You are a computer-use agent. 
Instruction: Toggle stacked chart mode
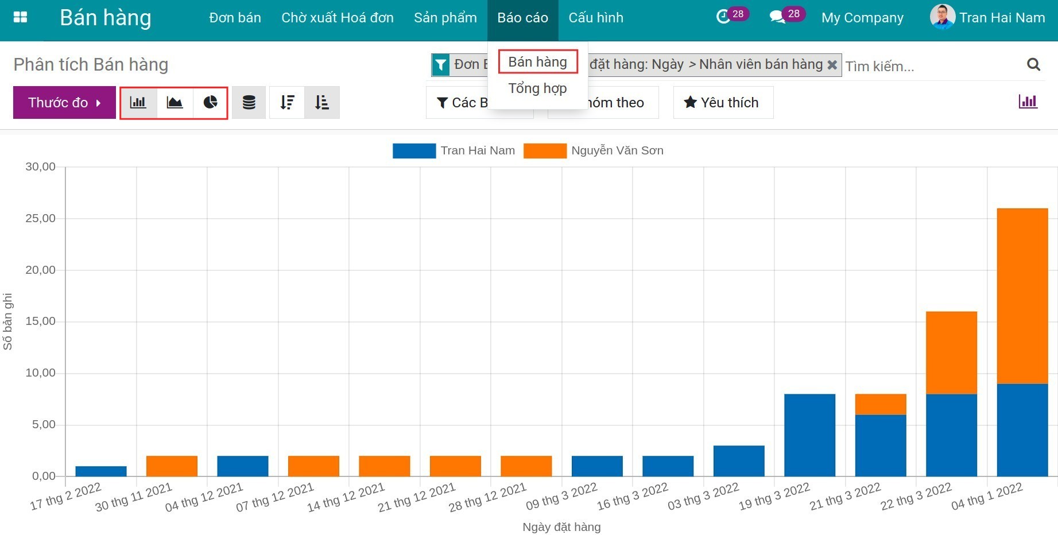249,103
